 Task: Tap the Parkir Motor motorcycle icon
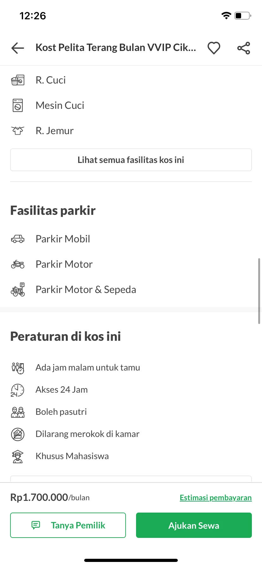(x=18, y=264)
